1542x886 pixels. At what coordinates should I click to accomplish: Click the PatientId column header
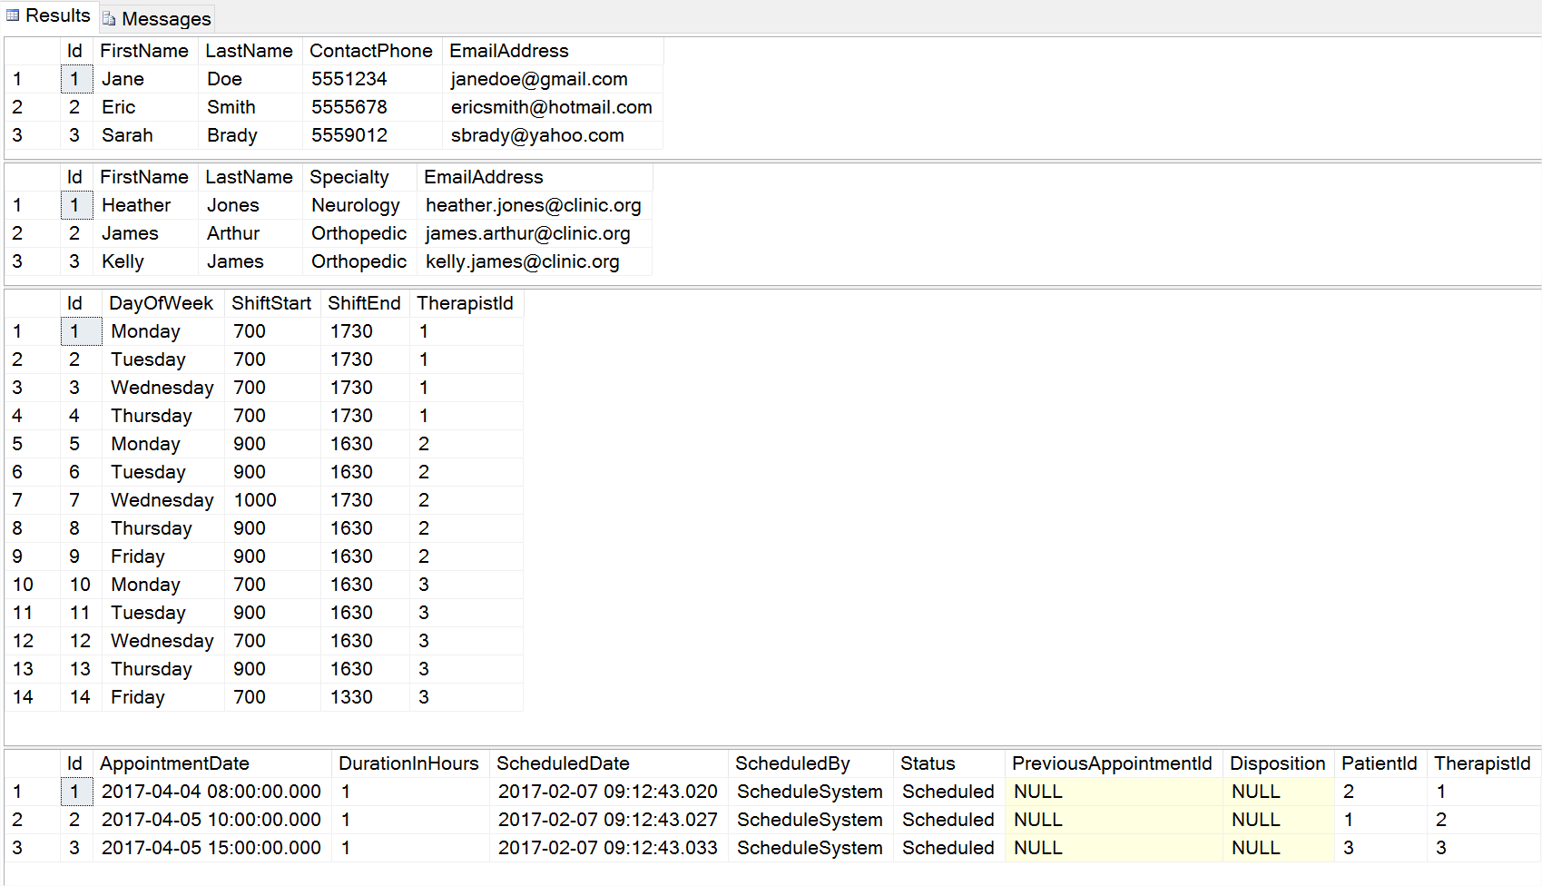coord(1379,763)
